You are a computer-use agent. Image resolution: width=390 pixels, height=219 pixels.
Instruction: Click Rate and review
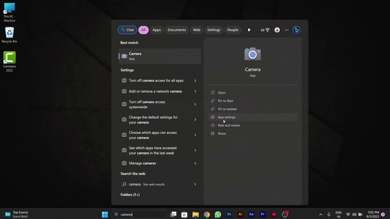(253, 125)
